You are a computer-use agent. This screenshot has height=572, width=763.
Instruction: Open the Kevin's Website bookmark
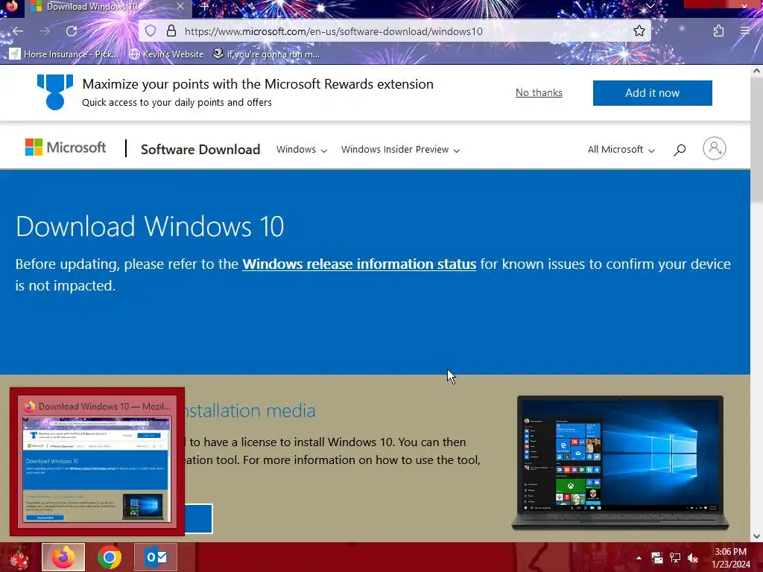pyautogui.click(x=166, y=54)
